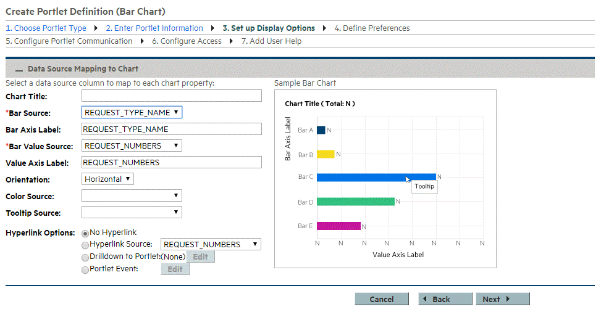Open the Color Source dropdown
This screenshot has height=312, width=601.
tap(132, 196)
